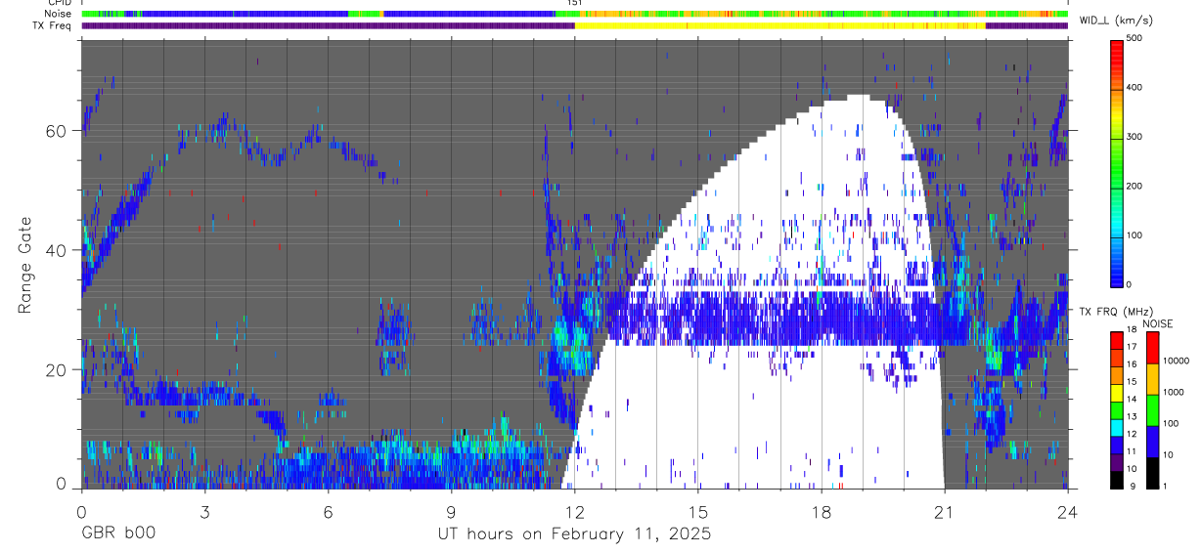1201x554 pixels.
Task: Click x-axis tick label '12'
Action: tap(574, 511)
